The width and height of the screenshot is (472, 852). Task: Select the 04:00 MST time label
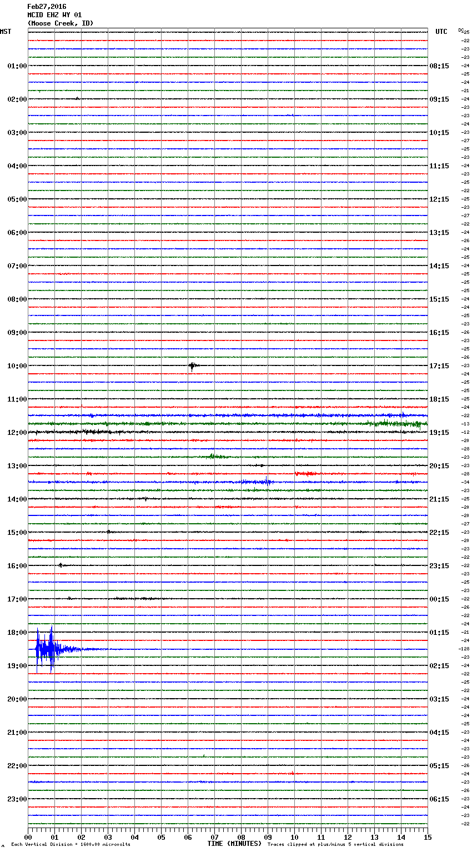pyautogui.click(x=17, y=166)
